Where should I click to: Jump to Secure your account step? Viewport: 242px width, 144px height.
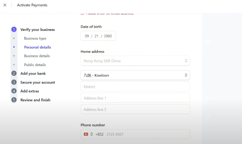click(38, 82)
